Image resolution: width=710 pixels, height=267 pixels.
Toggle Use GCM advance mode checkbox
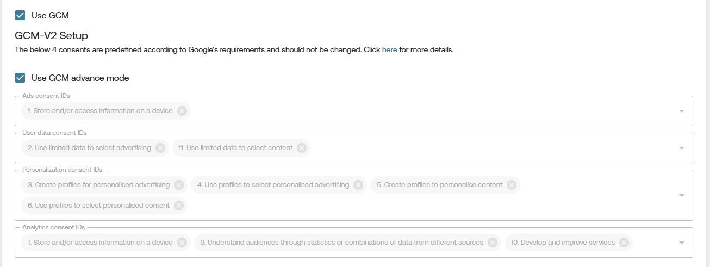pos(20,78)
